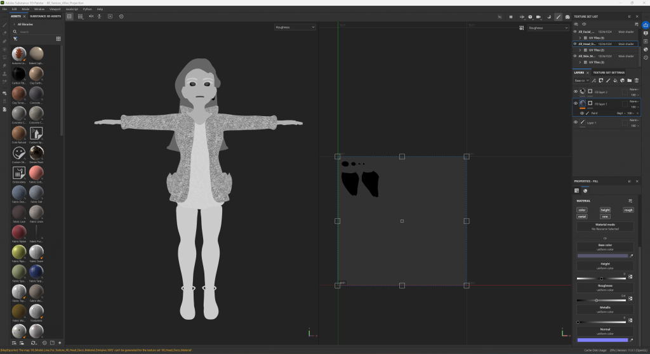Image resolution: width=650 pixels, height=354 pixels.
Task: Expand the All libraries tree
Action: [15, 24]
